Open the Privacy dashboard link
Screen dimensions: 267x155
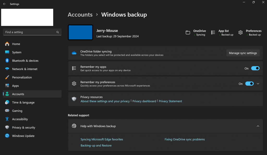[144, 101]
